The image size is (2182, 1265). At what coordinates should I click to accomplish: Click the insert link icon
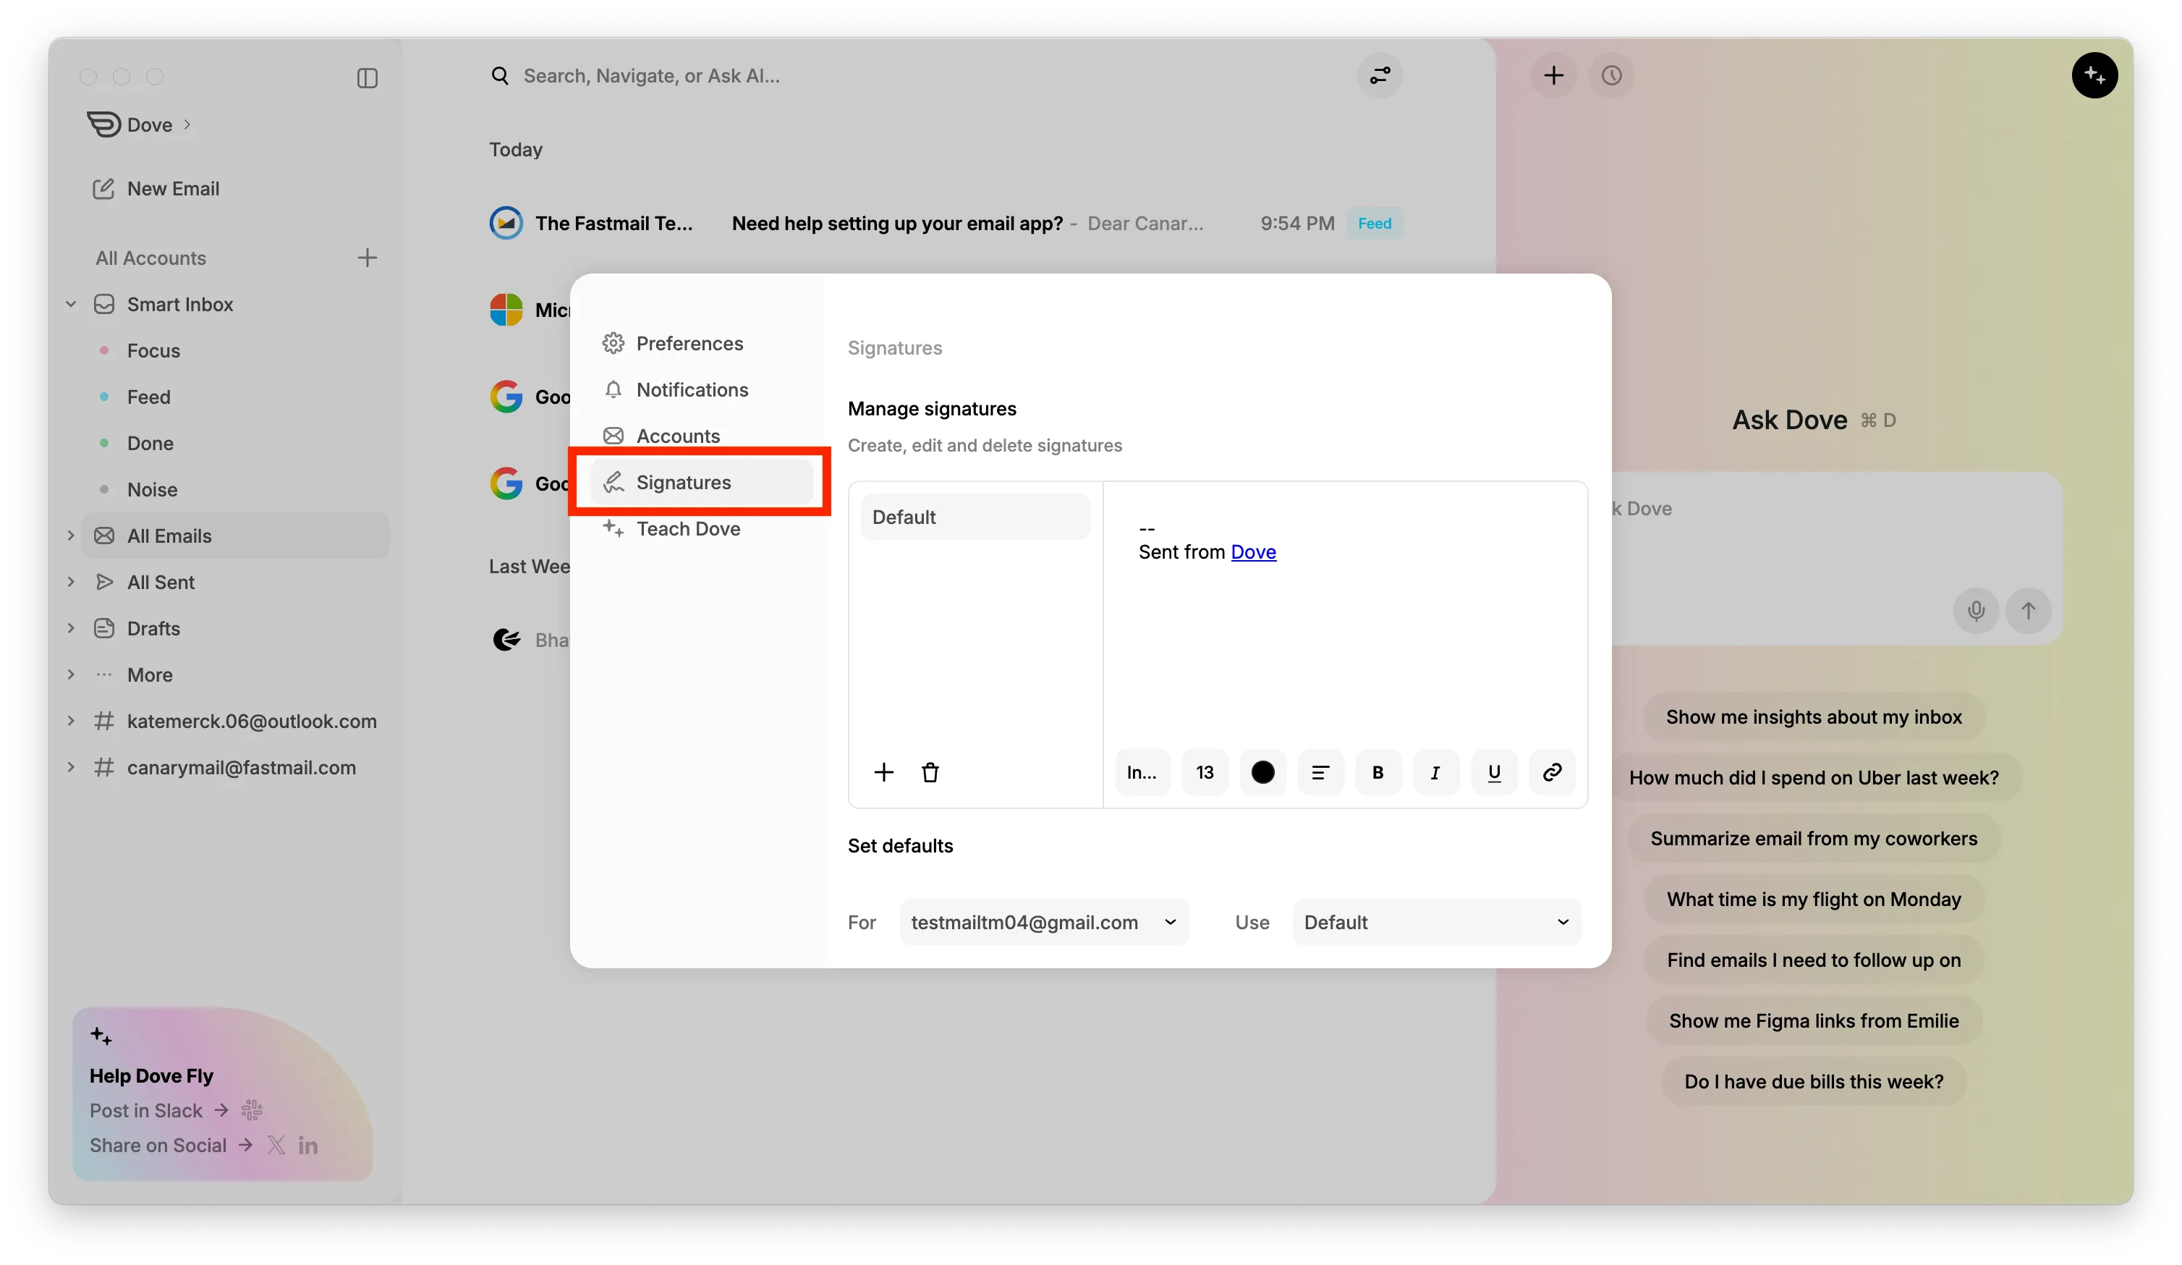1552,772
